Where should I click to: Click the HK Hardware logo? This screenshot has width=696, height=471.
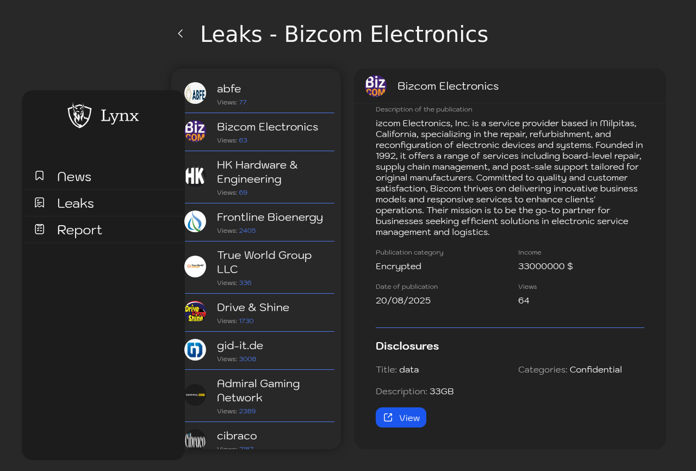(195, 176)
